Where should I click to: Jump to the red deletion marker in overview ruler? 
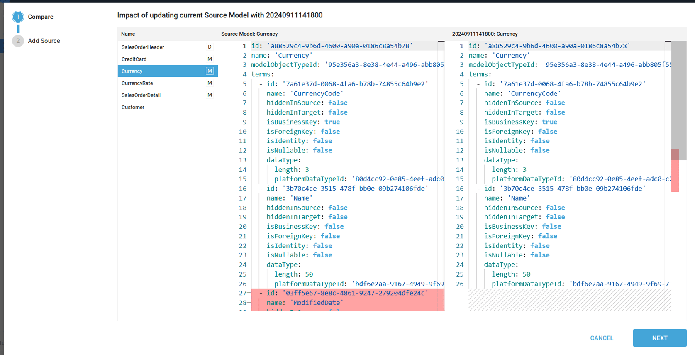675,171
